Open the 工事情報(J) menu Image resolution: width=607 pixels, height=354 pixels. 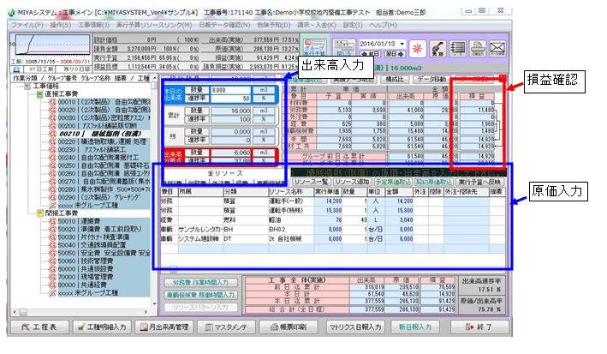coord(93,25)
